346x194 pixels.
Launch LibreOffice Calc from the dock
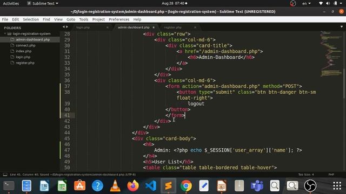pyautogui.click(x=62, y=186)
